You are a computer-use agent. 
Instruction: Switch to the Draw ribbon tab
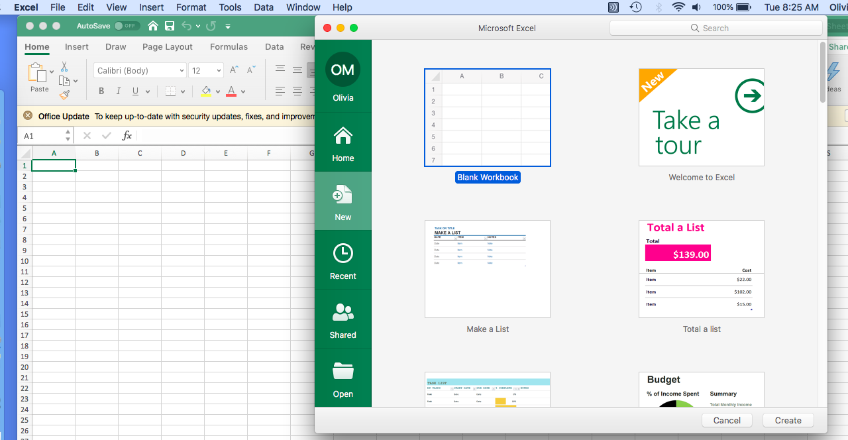coord(116,47)
